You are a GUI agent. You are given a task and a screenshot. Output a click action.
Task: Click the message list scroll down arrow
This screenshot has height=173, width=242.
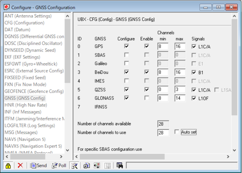pos(67,150)
